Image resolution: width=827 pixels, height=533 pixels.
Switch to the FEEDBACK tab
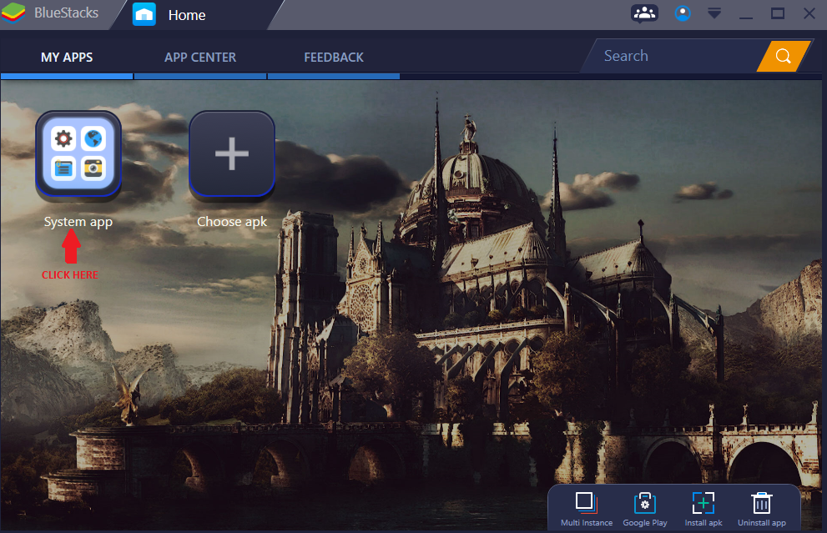coord(334,57)
